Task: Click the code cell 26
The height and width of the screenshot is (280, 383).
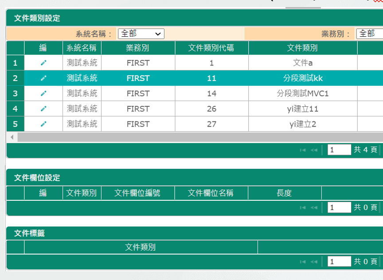Action: coord(211,109)
